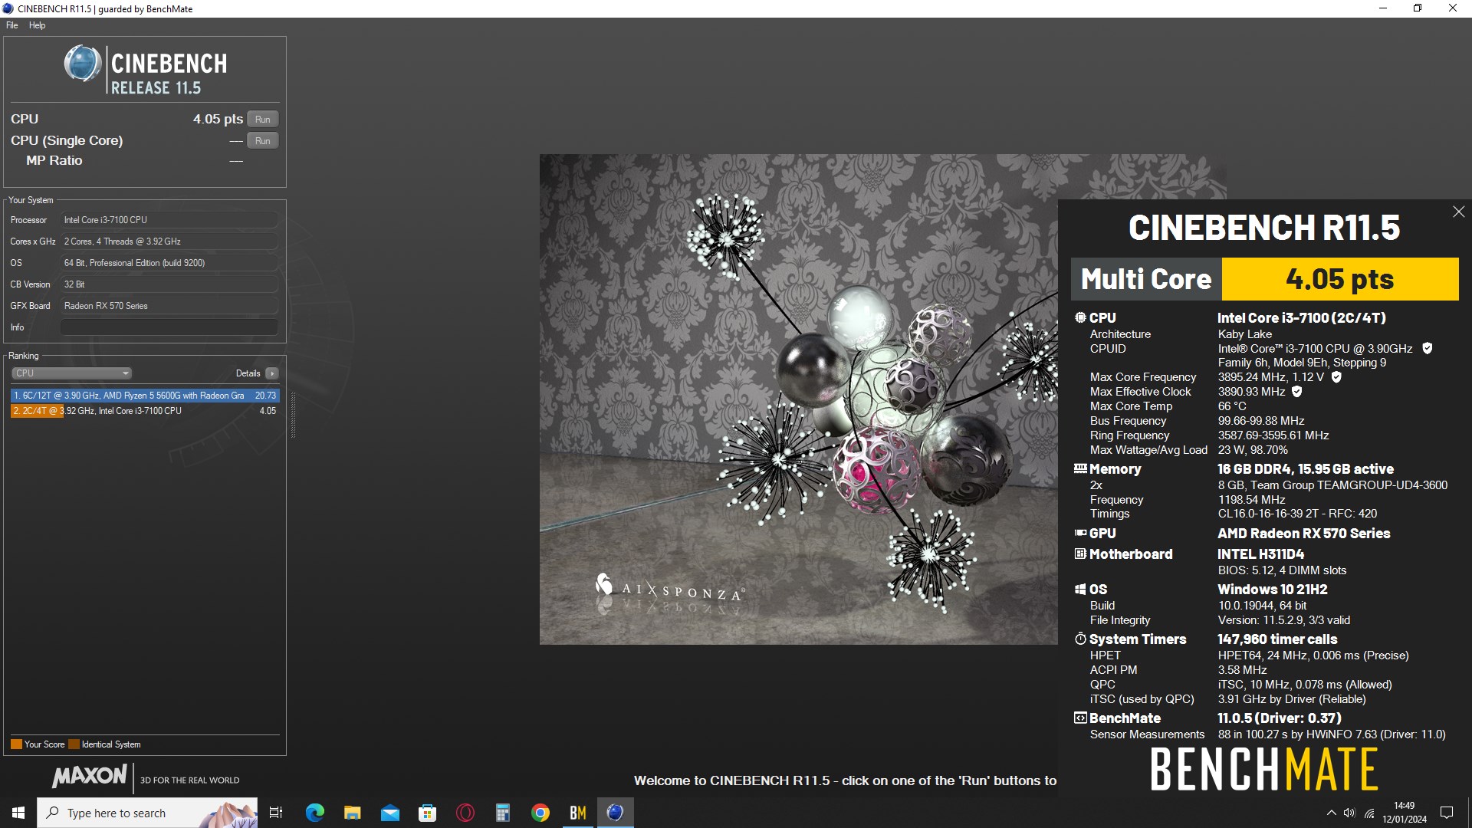This screenshot has width=1472, height=828.
Task: Close the BenchMate result overlay
Action: click(1458, 212)
